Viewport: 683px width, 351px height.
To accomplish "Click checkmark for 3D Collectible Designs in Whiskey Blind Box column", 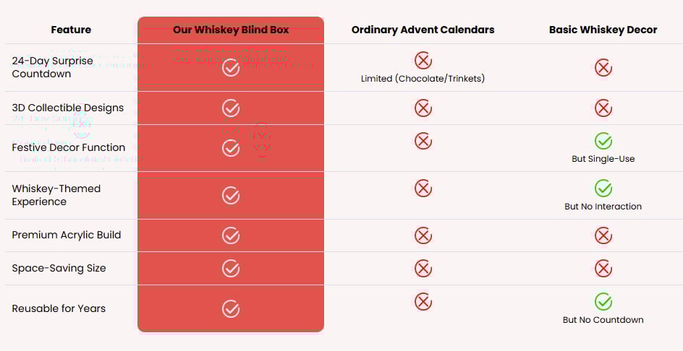I will coord(231,108).
